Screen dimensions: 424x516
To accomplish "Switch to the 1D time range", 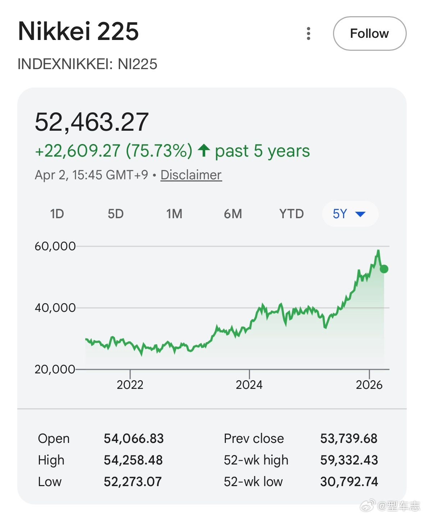I will click(x=57, y=214).
